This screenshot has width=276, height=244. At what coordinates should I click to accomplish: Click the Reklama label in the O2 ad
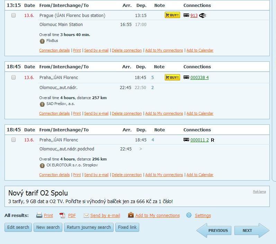[x=259, y=192]
